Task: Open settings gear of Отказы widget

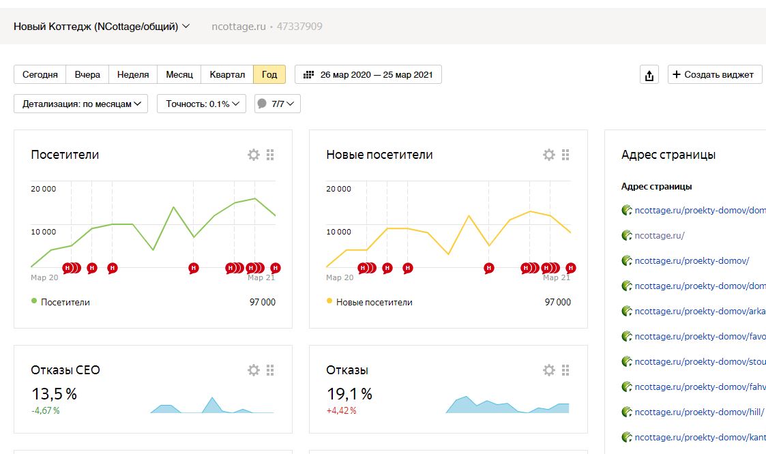Action: pyautogui.click(x=549, y=370)
